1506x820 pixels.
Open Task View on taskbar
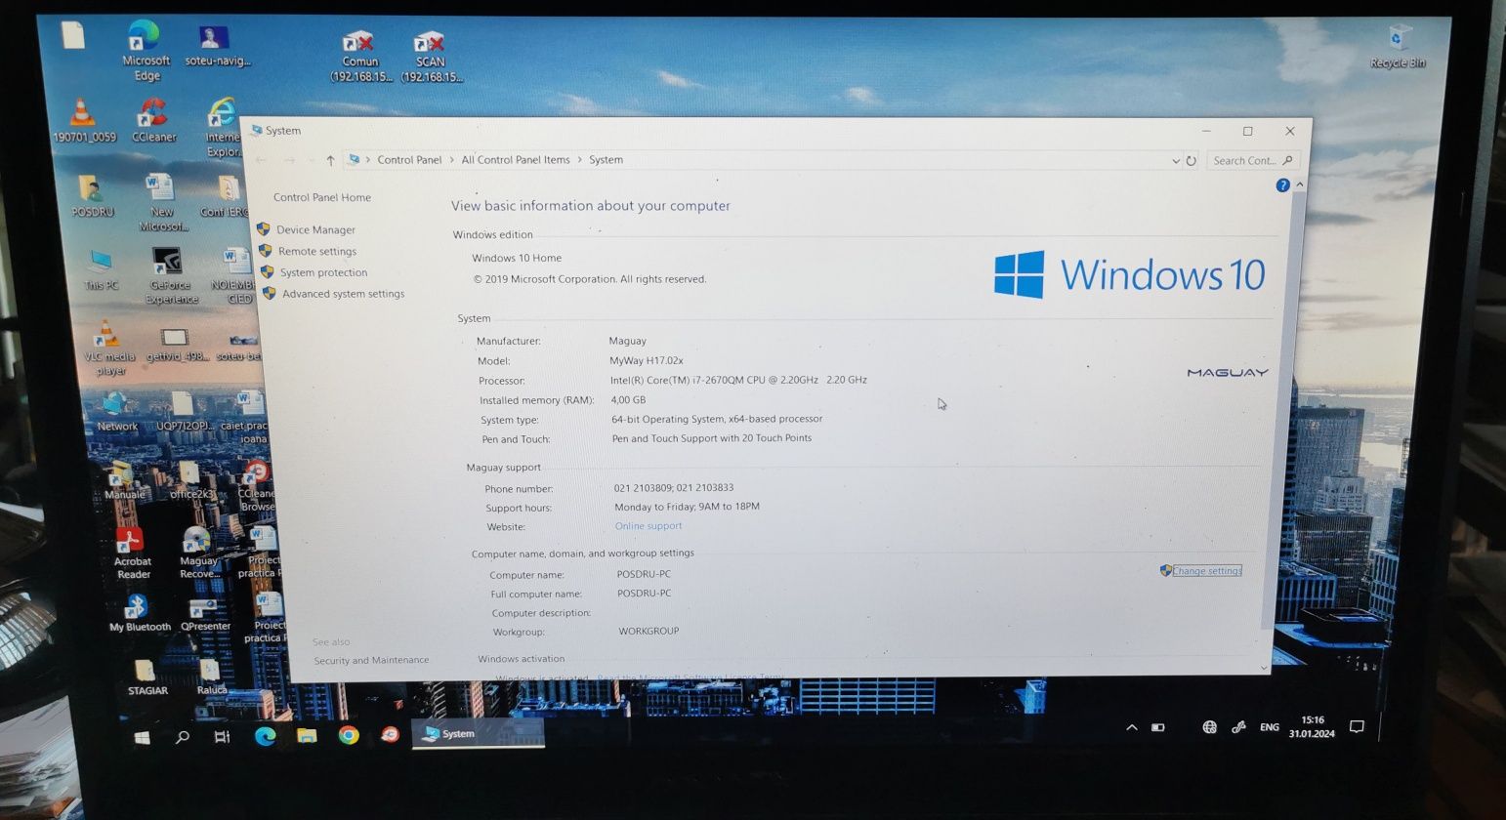pos(222,737)
